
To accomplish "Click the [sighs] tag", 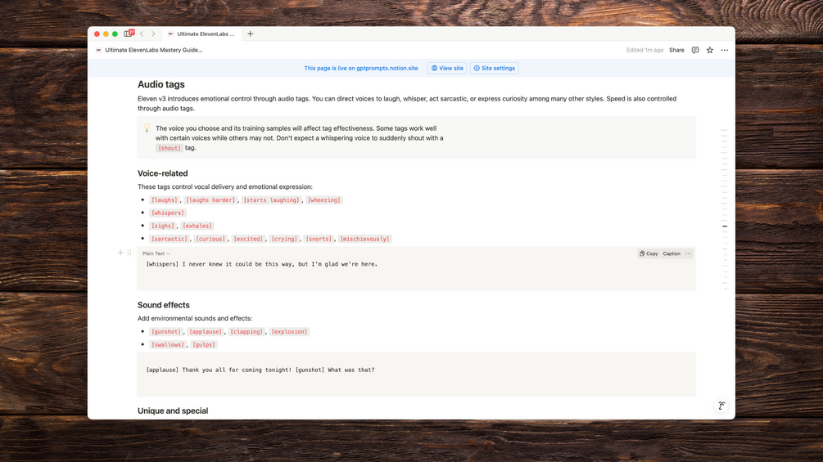I will 163,226.
